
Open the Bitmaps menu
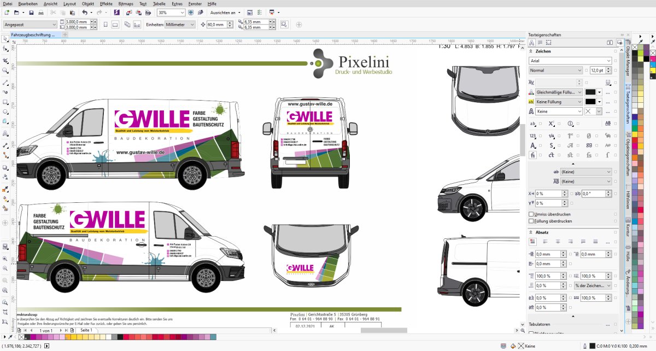126,3
